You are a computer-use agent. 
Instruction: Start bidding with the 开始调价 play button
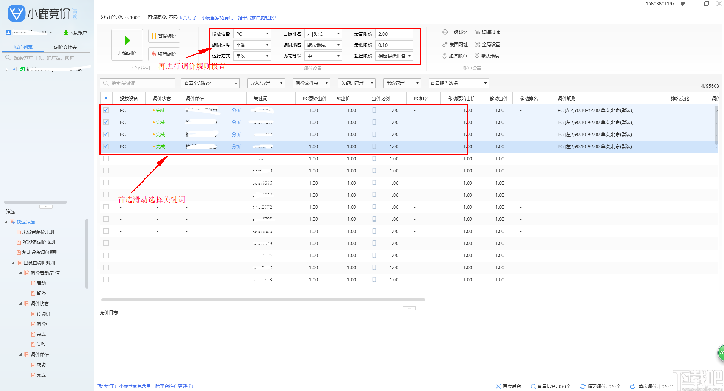127,45
